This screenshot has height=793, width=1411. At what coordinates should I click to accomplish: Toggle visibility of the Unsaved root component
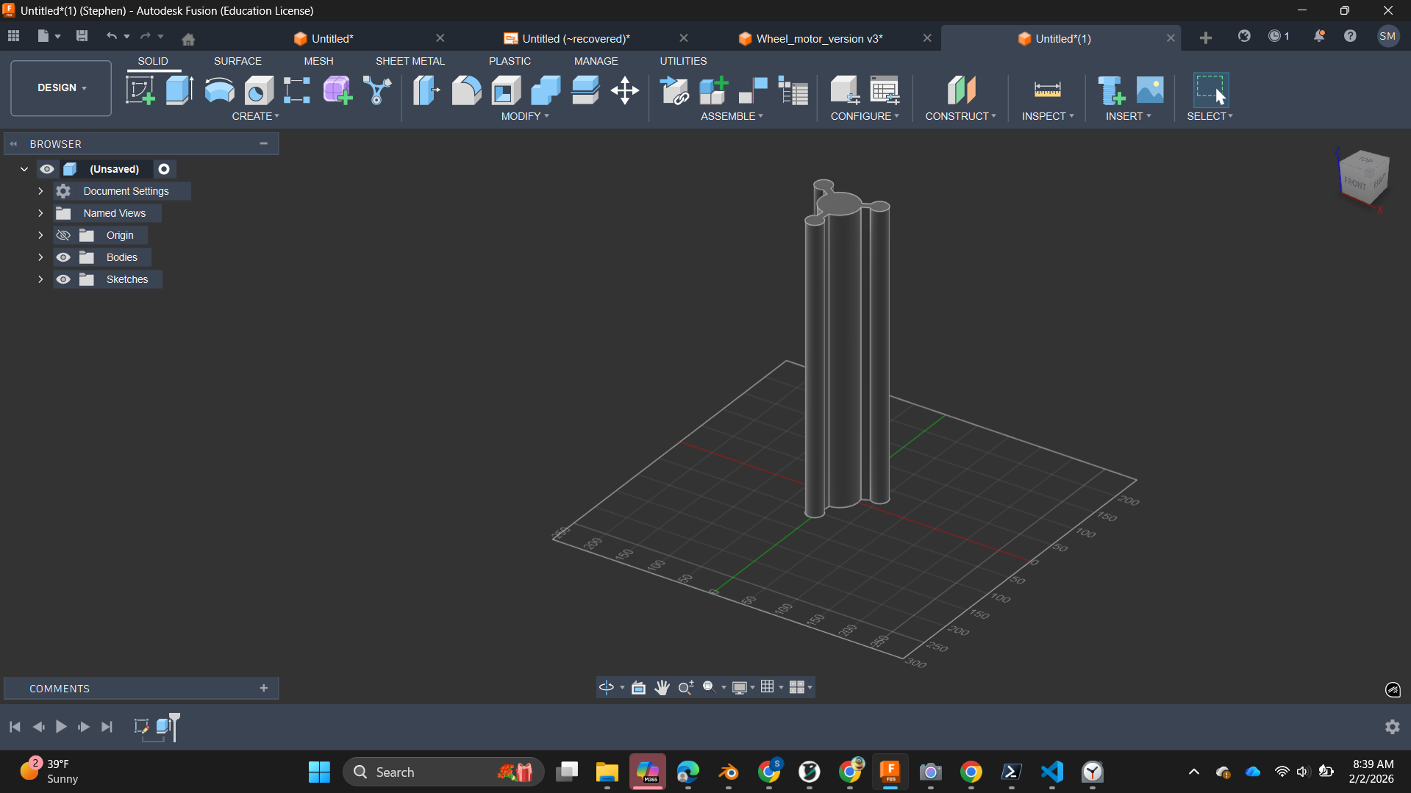point(47,169)
